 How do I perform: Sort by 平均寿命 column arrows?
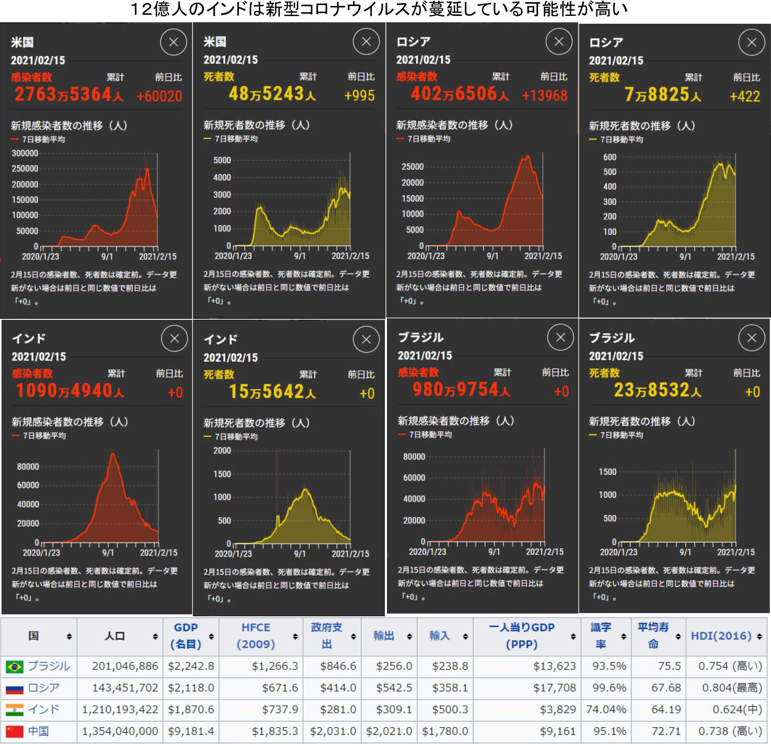tap(678, 636)
